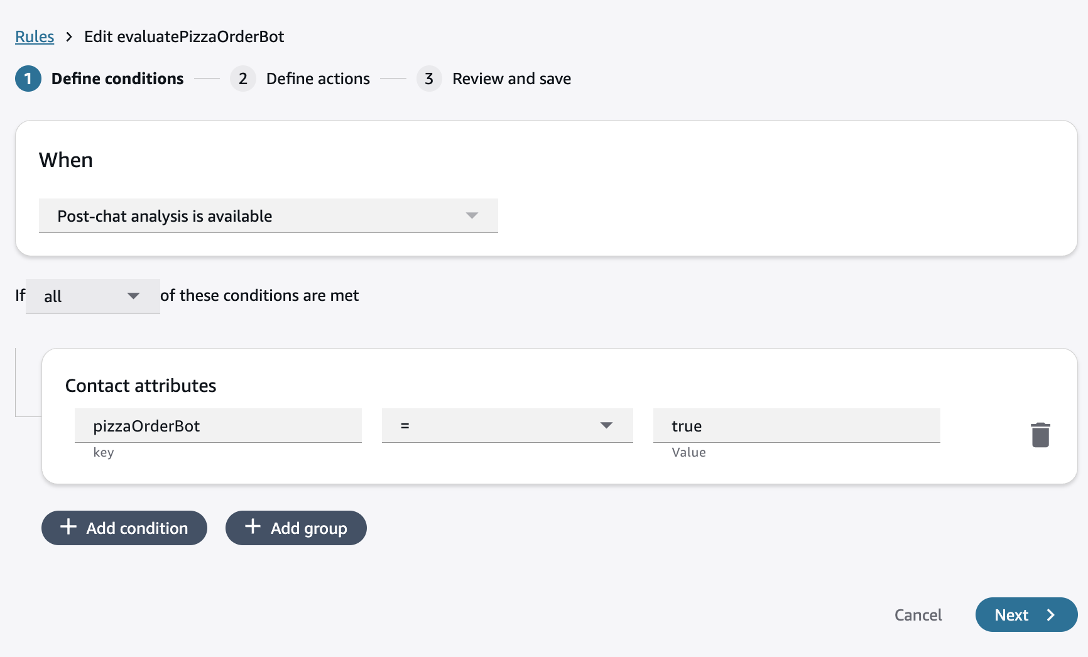Click the Add group button label
This screenshot has width=1088, height=657.
(x=308, y=528)
